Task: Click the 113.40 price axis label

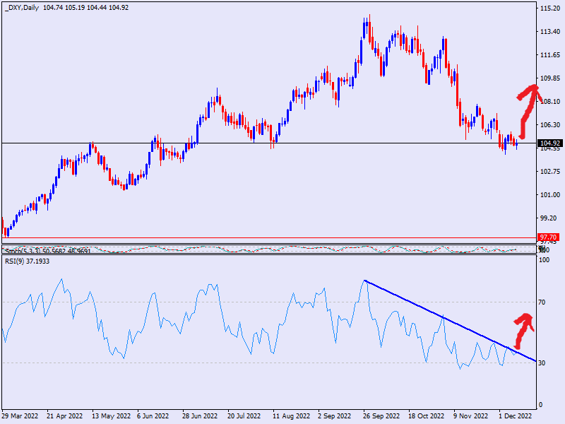Action: click(550, 32)
